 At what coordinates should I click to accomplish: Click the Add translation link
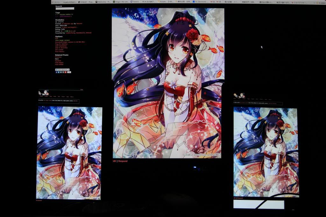[x=61, y=46]
